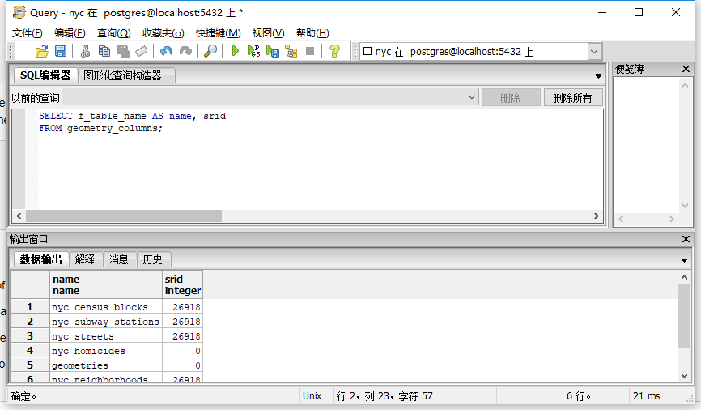Click the results vertical scrollbar thumb
Viewport: 701px width, 410px height.
(685, 315)
